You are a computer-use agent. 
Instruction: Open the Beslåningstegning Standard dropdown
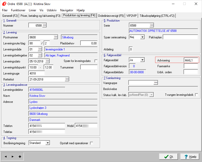[x=48, y=143]
